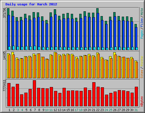Image resolution: width=145 pixels, height=113 pixels.
Task: Click day number 26 on the x-axis
Action: coord(115,110)
